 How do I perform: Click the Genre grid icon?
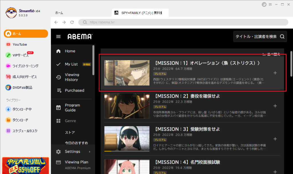58,121
